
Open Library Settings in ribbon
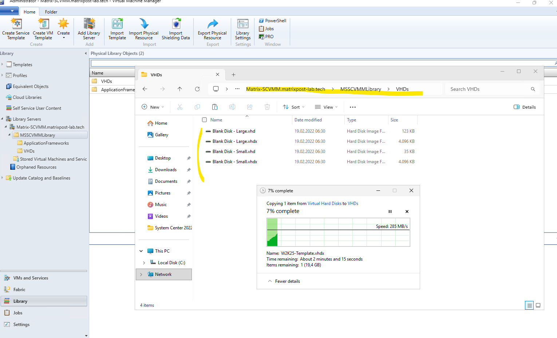click(x=243, y=29)
